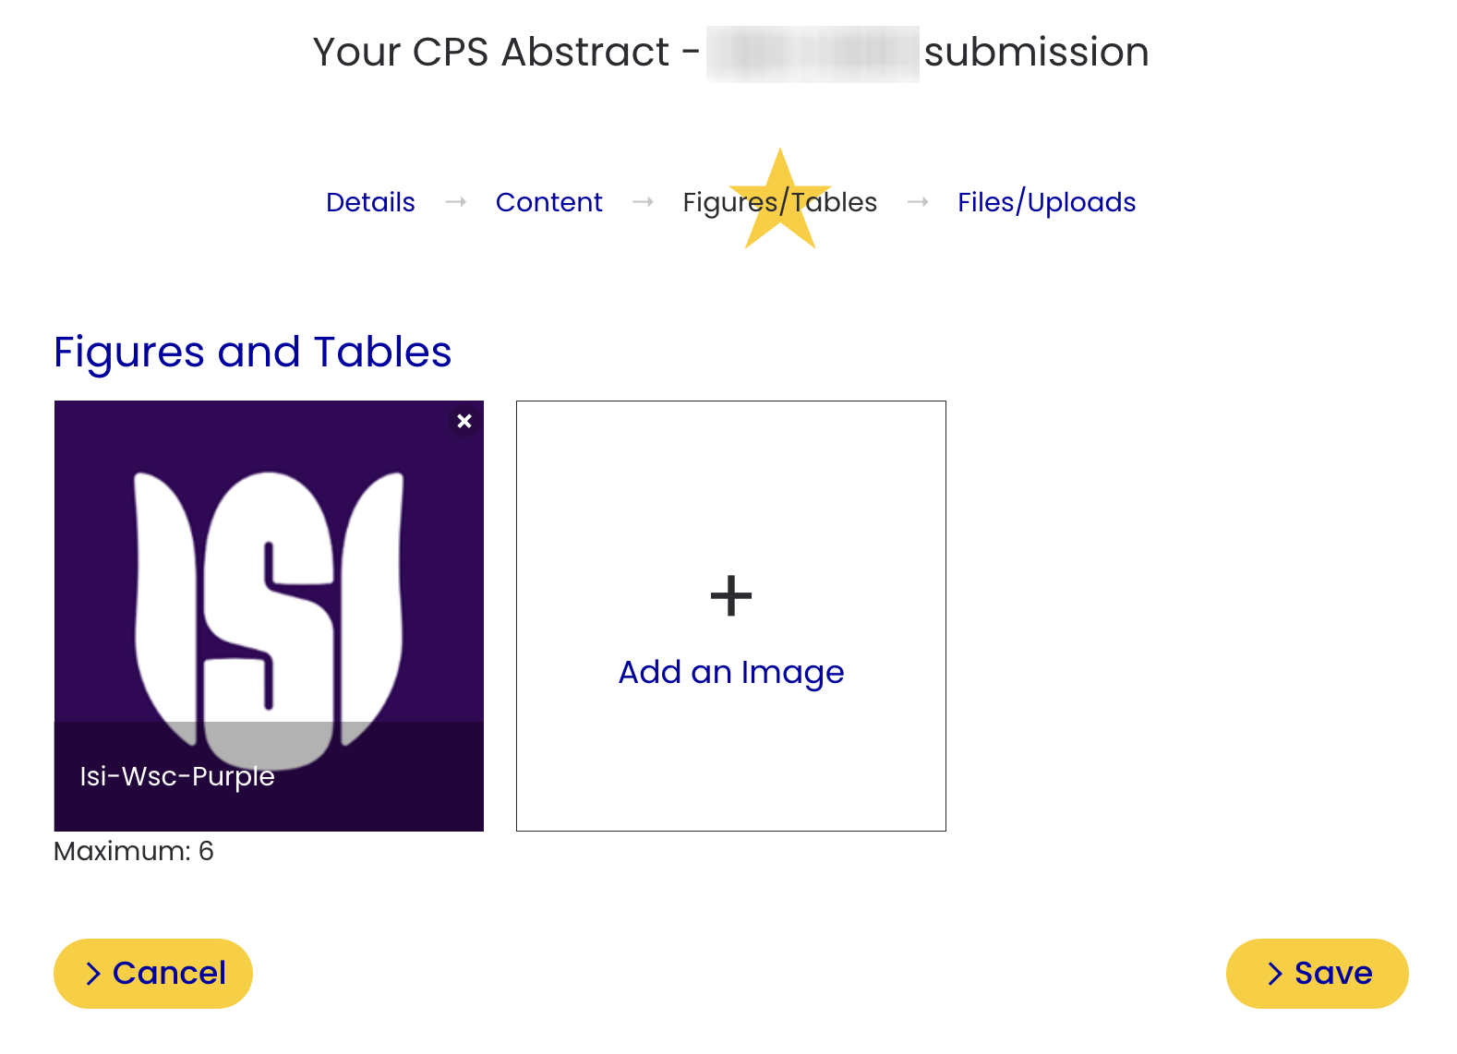Click the chevron icon inside the Cancel button
Viewport: 1457px width, 1054px height.
click(x=93, y=974)
